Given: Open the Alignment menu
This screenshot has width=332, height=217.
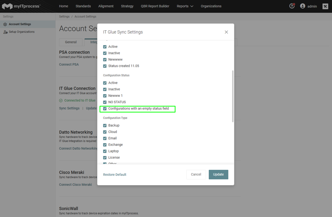Looking at the screenshot, I should [106, 6].
